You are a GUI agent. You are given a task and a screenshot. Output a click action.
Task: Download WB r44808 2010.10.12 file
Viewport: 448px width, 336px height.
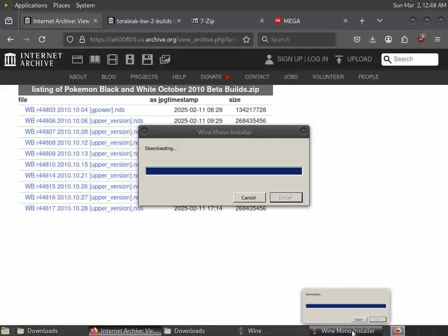click(82, 143)
